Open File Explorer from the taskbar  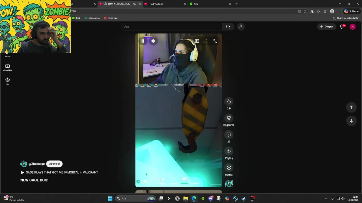[x=186, y=198]
